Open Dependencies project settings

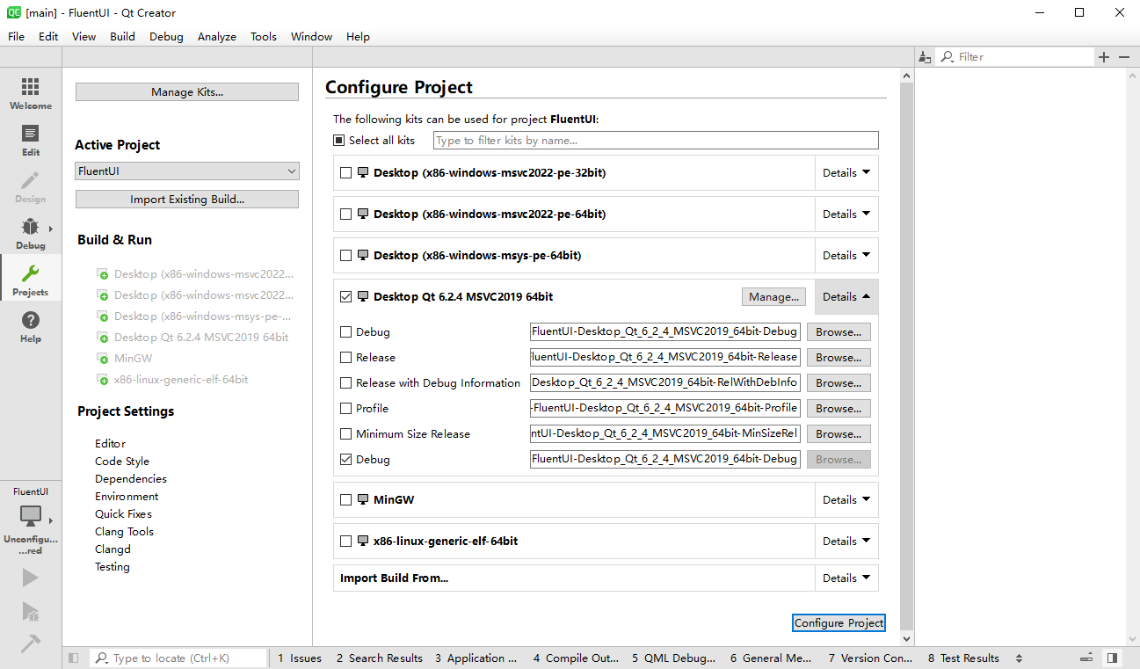[131, 479]
